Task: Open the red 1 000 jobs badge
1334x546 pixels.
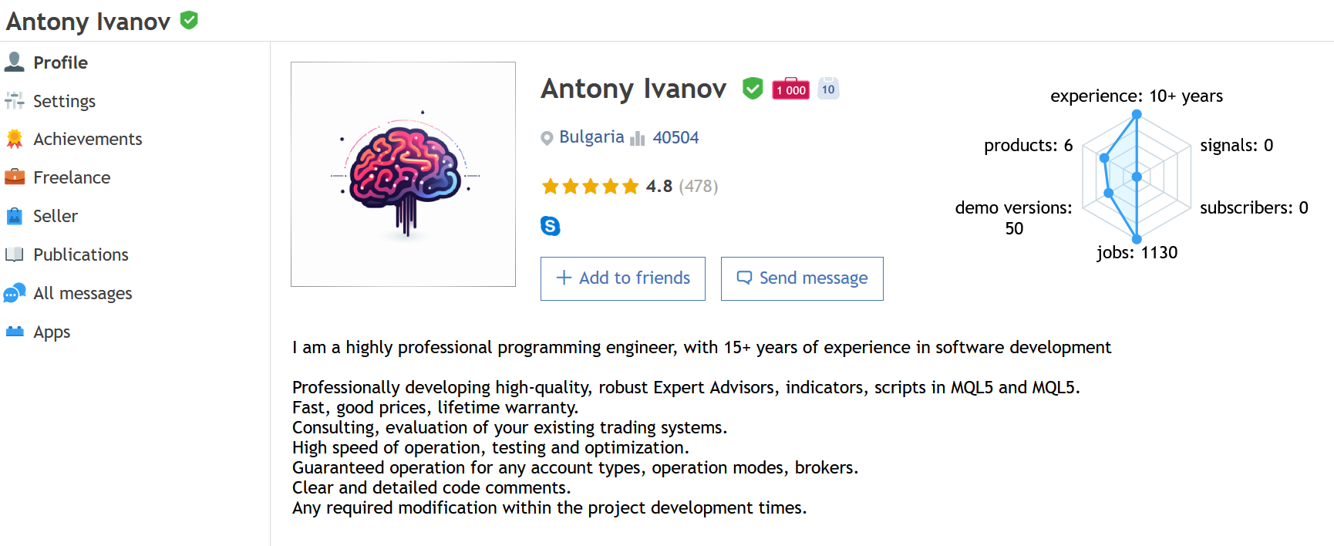Action: tap(790, 89)
